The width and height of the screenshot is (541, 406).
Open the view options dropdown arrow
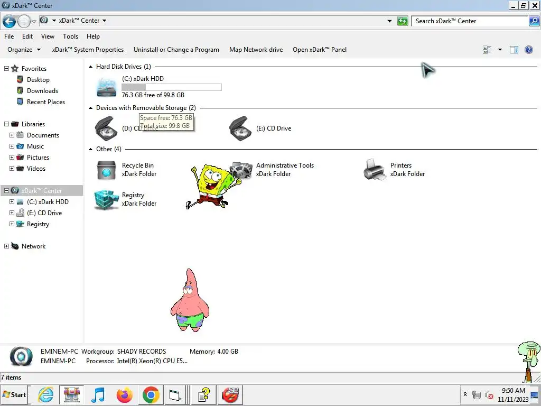tap(500, 50)
